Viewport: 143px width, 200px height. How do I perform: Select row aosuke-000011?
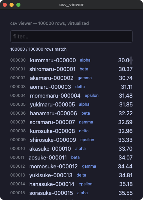point(71,157)
